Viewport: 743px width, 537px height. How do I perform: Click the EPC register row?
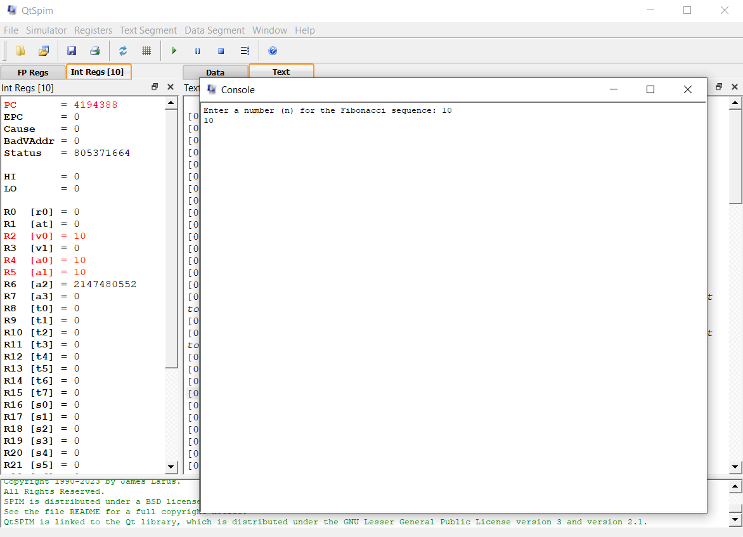[42, 117]
